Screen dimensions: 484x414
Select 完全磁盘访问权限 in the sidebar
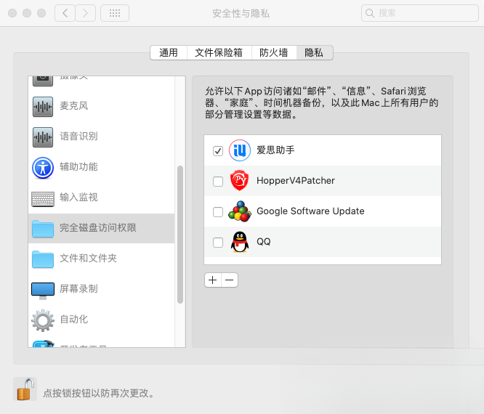(101, 228)
